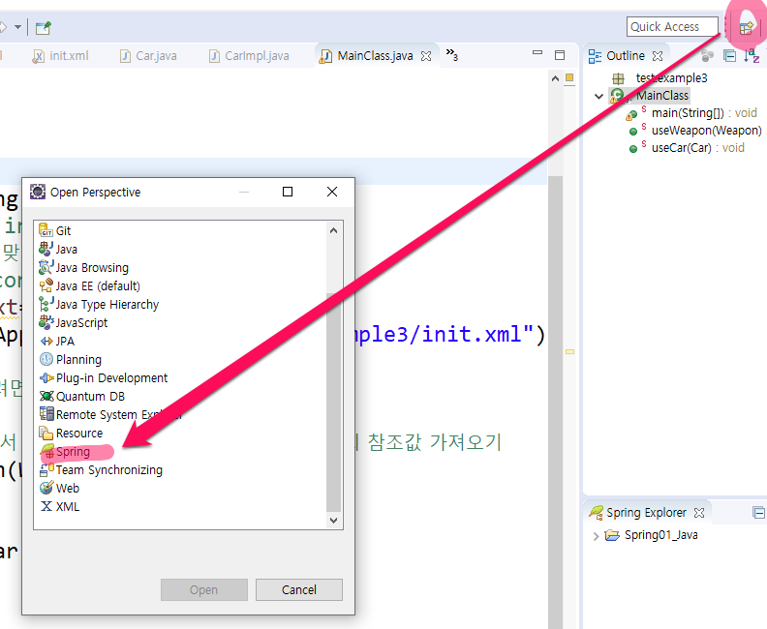The width and height of the screenshot is (767, 629).
Task: Minimize the editor area
Action: click(x=537, y=52)
